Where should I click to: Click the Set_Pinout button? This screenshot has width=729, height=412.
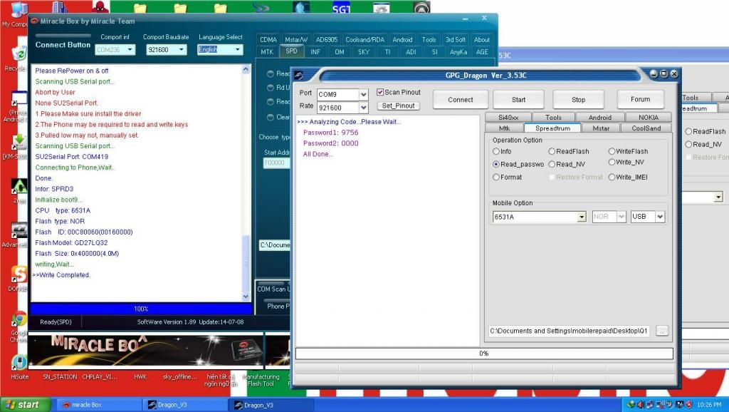tap(398, 105)
